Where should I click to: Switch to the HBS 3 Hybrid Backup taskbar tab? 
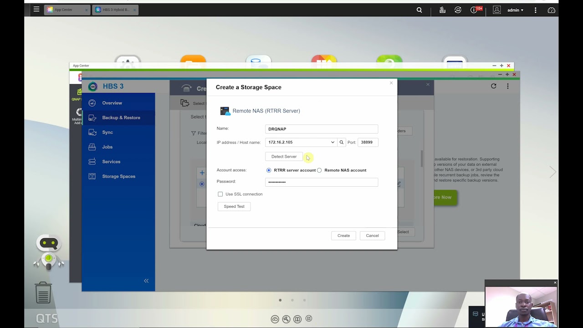[115, 10]
